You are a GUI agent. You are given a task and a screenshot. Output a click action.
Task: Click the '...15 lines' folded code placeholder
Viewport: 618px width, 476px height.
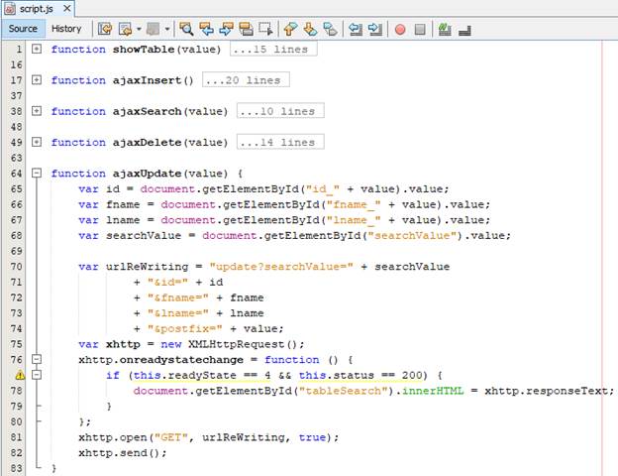(x=273, y=49)
